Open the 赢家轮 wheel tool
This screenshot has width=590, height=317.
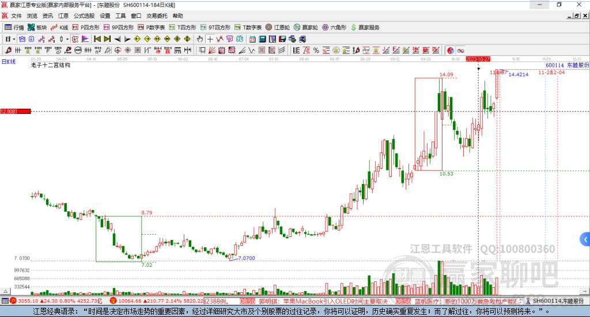(306, 28)
